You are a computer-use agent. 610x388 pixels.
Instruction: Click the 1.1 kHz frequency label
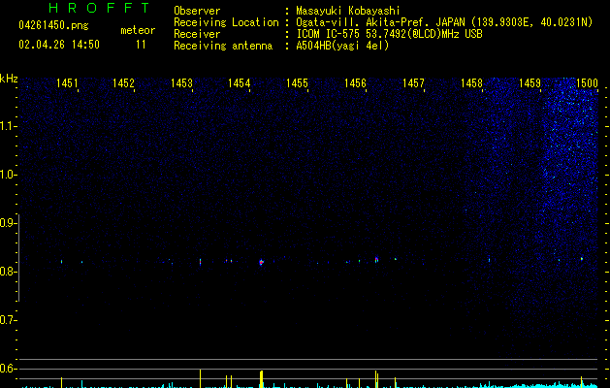pos(8,126)
